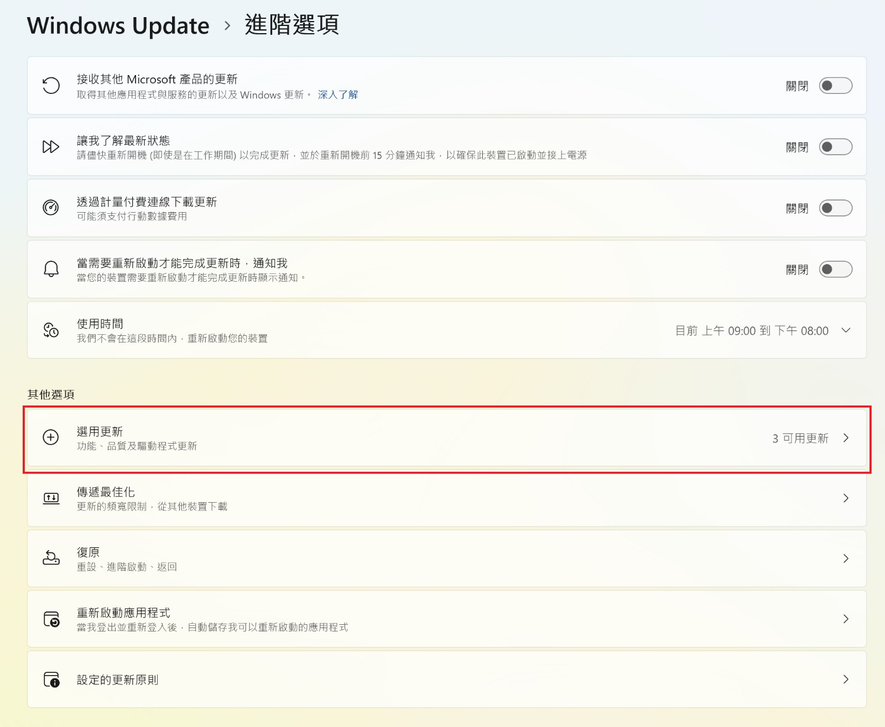Turn on 透過計量付費連線下載更新 switch
The height and width of the screenshot is (727, 885).
[835, 208]
